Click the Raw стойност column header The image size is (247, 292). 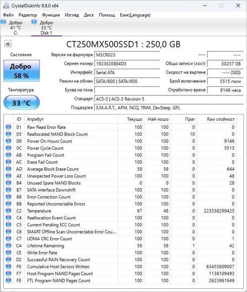click(217, 119)
